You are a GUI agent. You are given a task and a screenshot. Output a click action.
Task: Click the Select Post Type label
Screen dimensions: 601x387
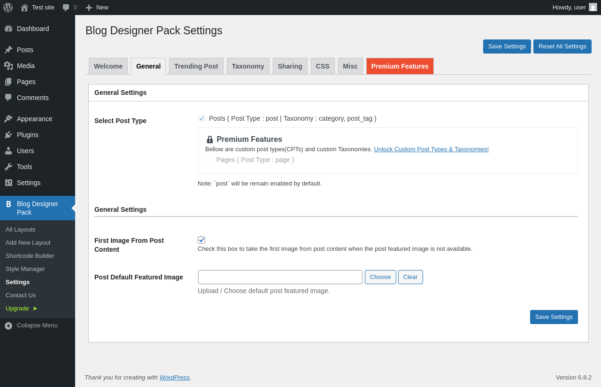pyautogui.click(x=120, y=121)
